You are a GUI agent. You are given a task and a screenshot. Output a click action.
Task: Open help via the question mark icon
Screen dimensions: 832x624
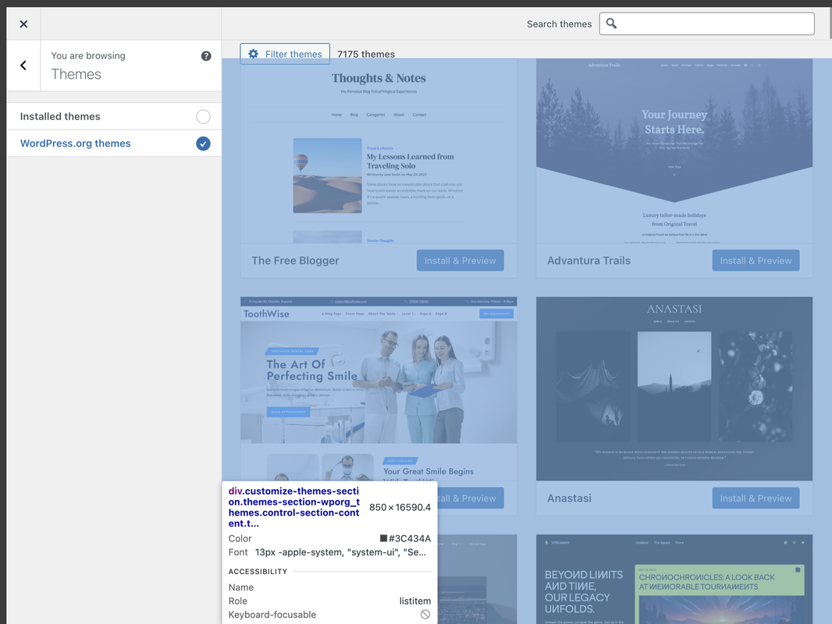(206, 55)
